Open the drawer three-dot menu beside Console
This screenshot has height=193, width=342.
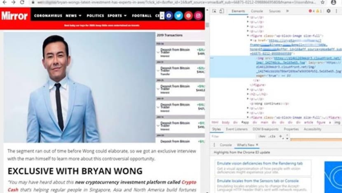(x=214, y=145)
